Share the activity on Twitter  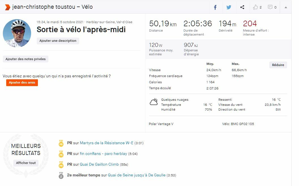[229, 7]
